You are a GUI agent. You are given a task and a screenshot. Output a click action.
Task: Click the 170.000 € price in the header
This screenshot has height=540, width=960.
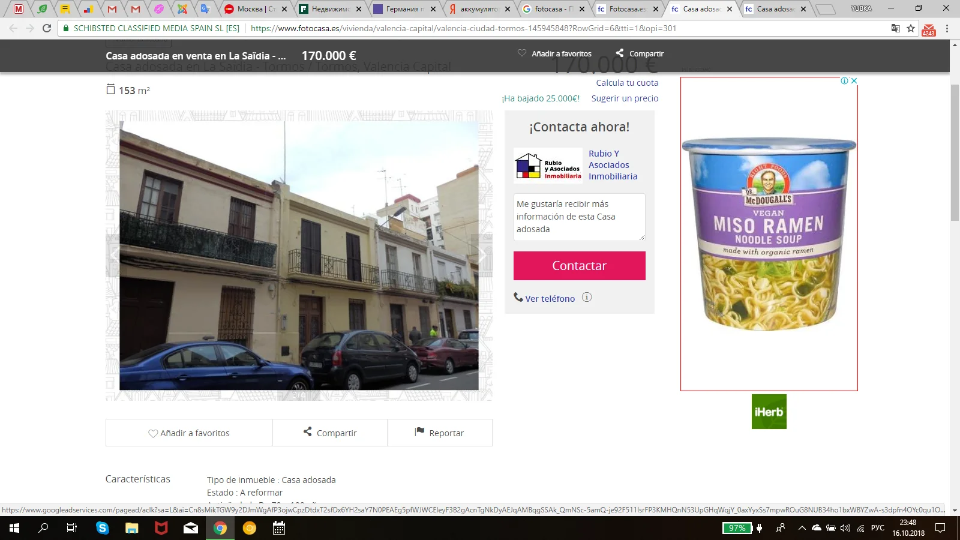click(329, 56)
